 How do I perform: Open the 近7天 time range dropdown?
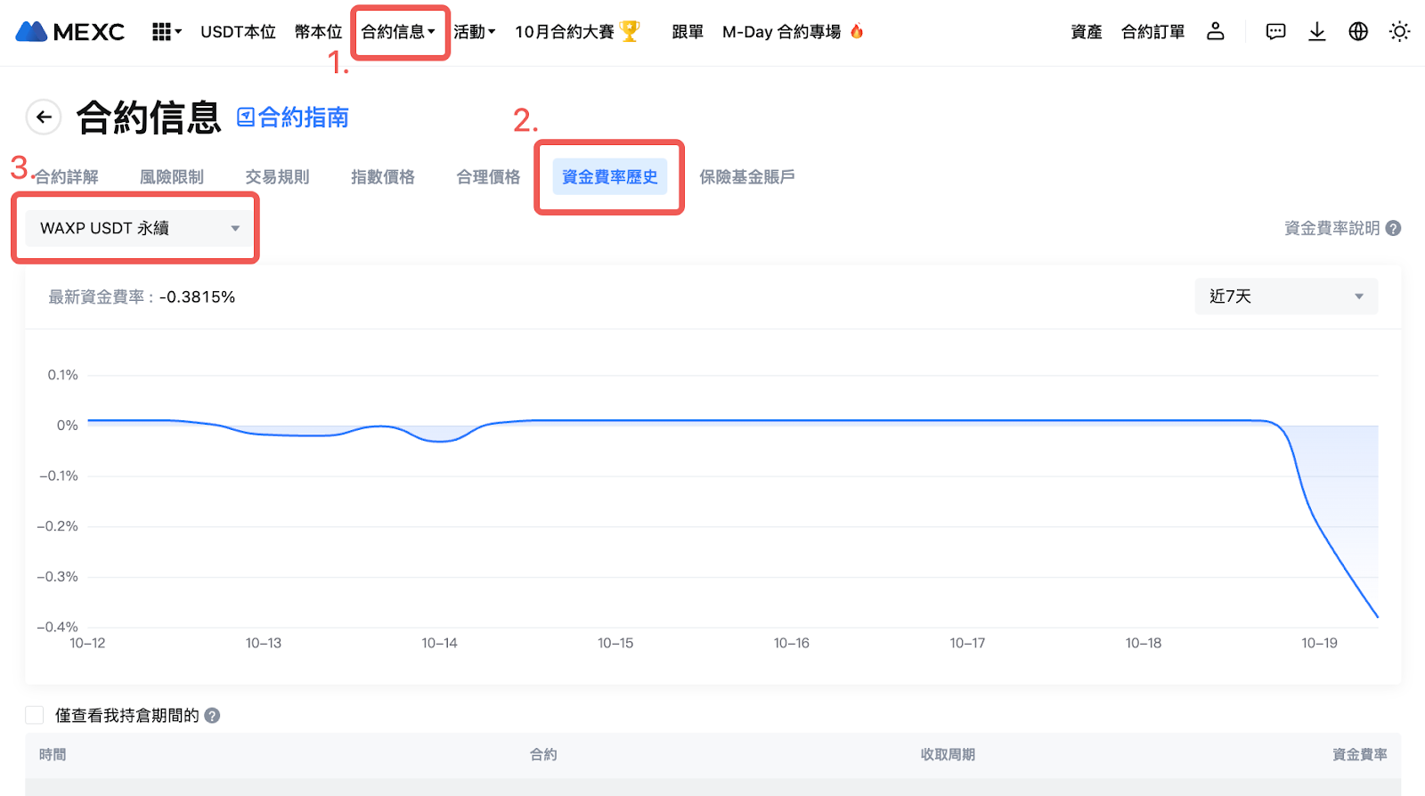tap(1285, 296)
